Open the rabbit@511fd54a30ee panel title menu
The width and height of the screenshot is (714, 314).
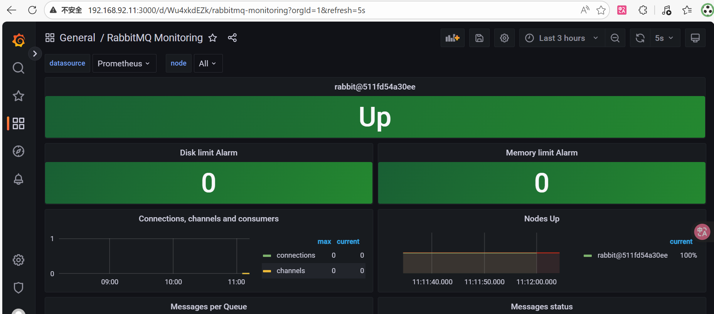click(x=375, y=87)
